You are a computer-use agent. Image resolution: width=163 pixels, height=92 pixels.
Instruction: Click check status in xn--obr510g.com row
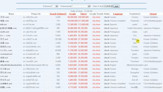click(x=107, y=21)
